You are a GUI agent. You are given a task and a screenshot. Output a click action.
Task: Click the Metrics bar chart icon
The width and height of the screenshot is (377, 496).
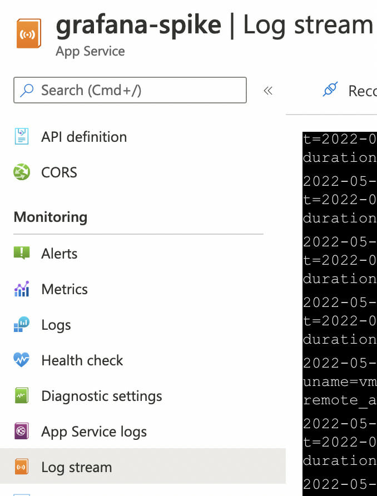coord(22,289)
